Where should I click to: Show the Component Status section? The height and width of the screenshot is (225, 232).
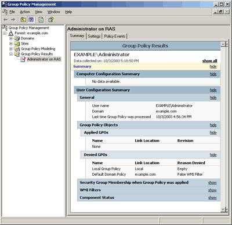point(212,198)
